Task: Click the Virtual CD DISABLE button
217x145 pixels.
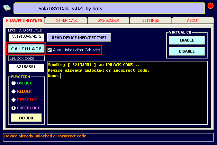Action: (187, 51)
